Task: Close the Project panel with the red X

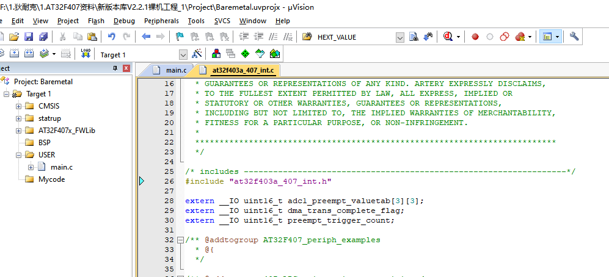Action: 126,68
